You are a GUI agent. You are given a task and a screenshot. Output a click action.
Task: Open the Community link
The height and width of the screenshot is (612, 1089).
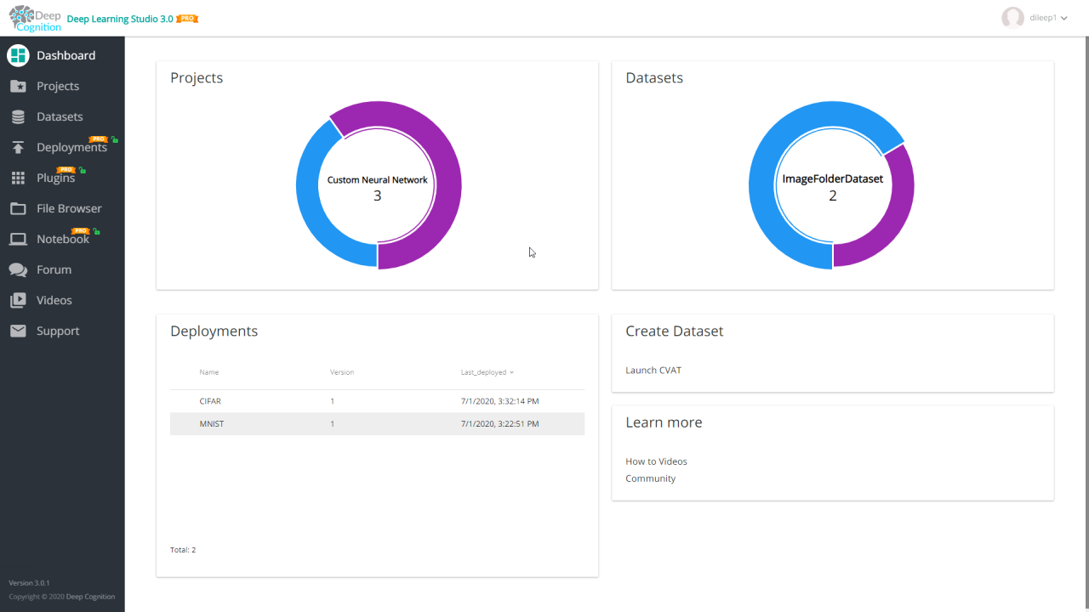(x=651, y=479)
